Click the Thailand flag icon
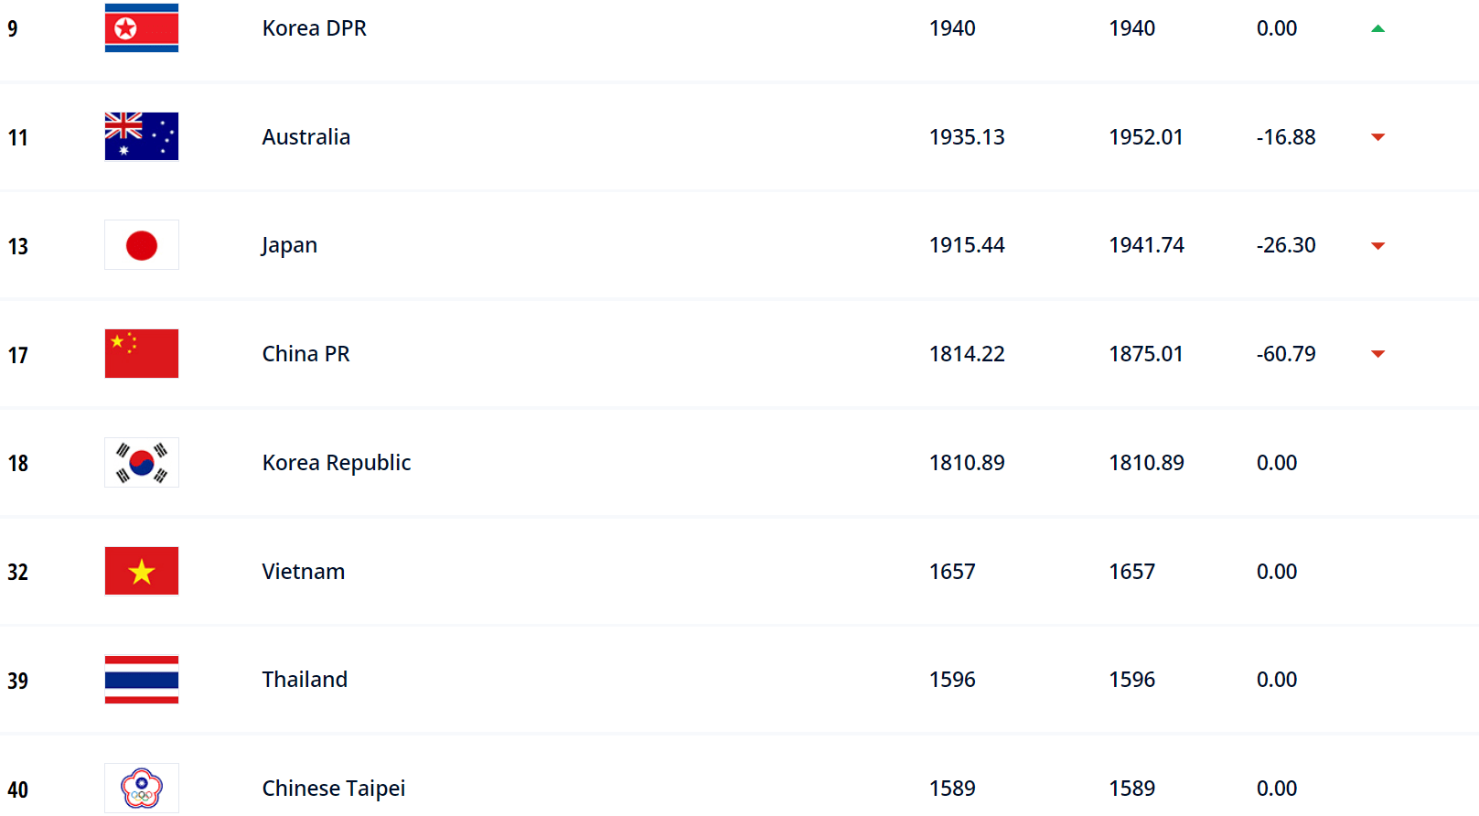The width and height of the screenshot is (1479, 816). [141, 680]
